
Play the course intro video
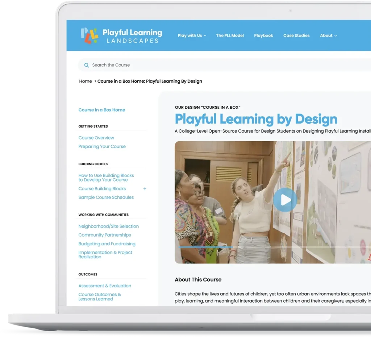click(285, 200)
